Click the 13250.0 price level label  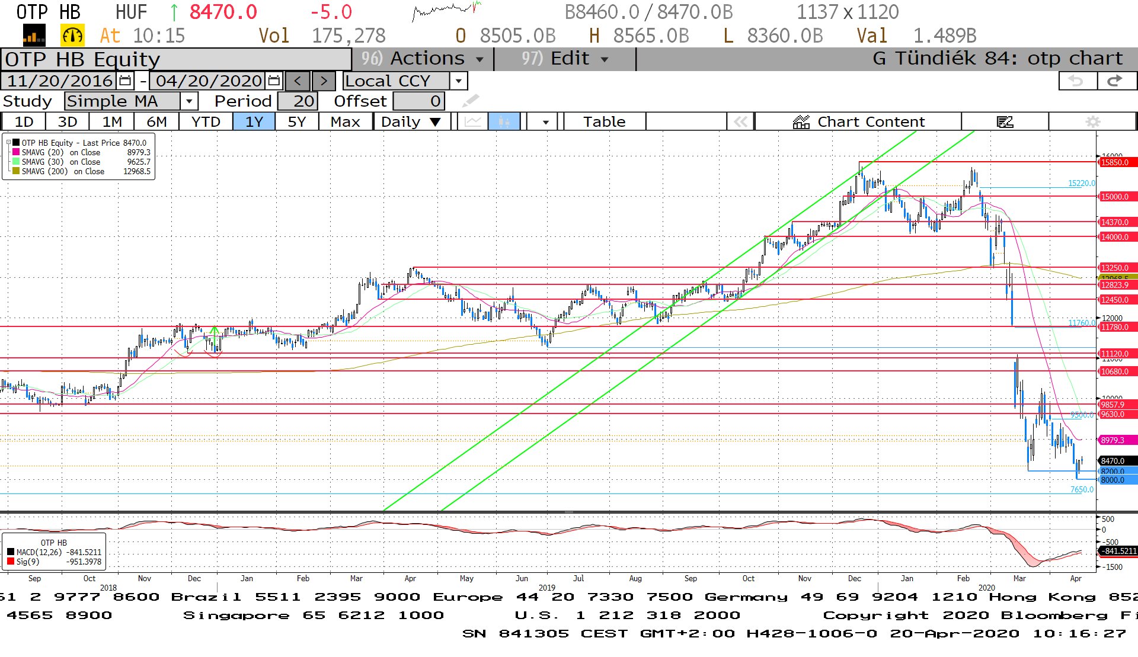(1117, 267)
